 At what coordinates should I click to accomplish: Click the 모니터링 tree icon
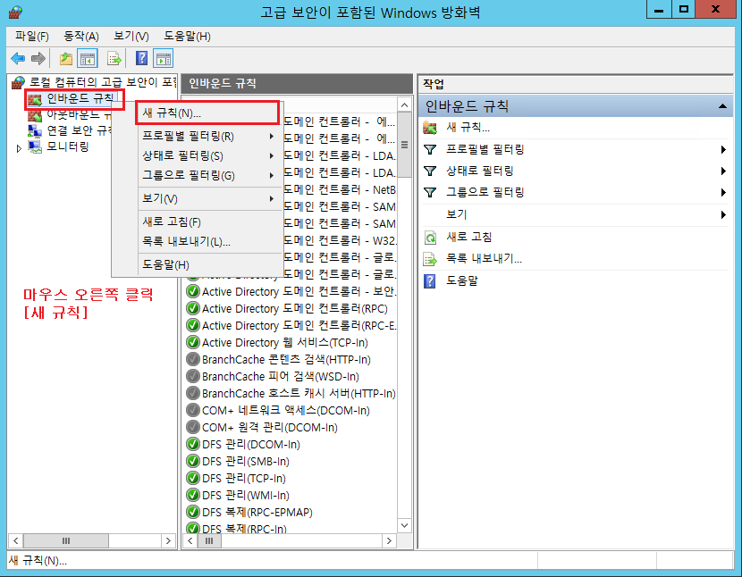(x=35, y=147)
